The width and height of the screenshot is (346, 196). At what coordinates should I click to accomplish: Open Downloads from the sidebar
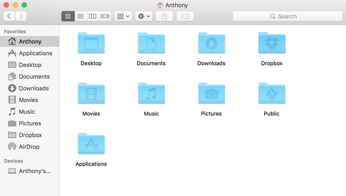[30, 88]
